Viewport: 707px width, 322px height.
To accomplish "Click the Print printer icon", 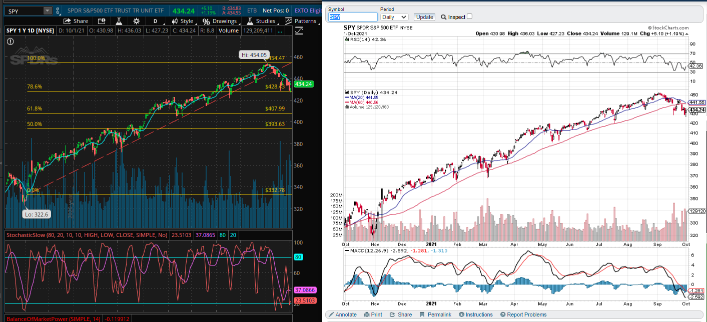I will click(367, 314).
